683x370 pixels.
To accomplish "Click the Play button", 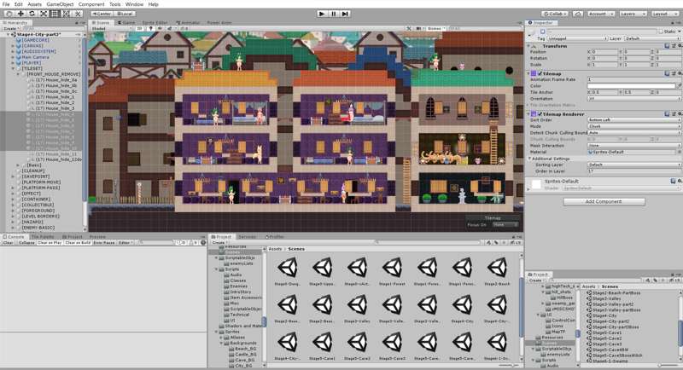I will pos(322,14).
